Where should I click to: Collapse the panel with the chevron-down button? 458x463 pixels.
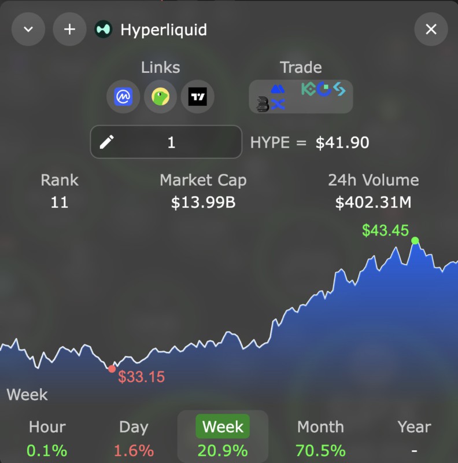pyautogui.click(x=28, y=30)
